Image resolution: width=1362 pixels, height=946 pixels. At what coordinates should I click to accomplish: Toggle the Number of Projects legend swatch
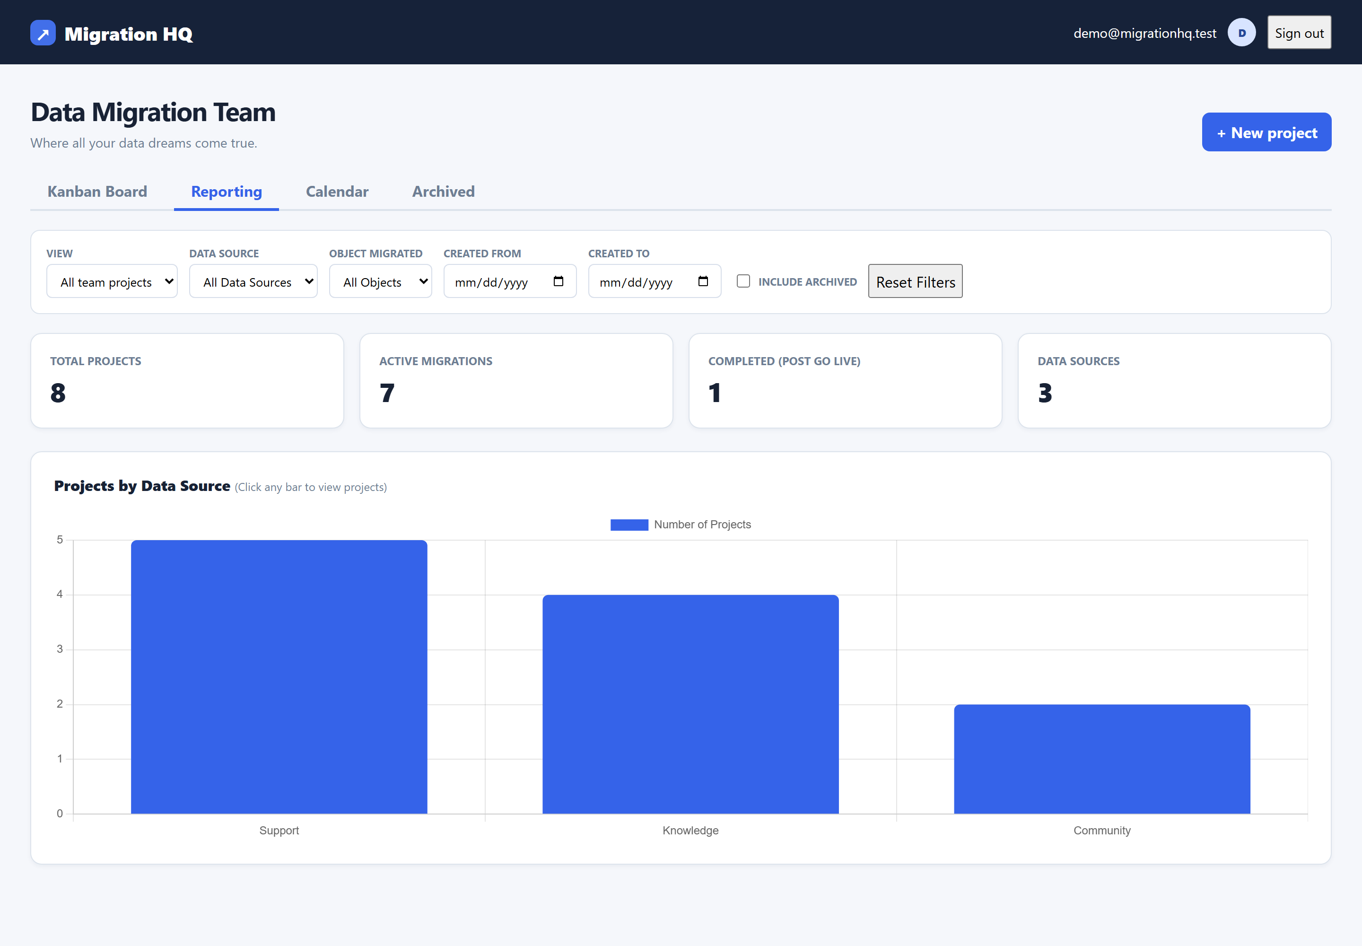(x=629, y=525)
